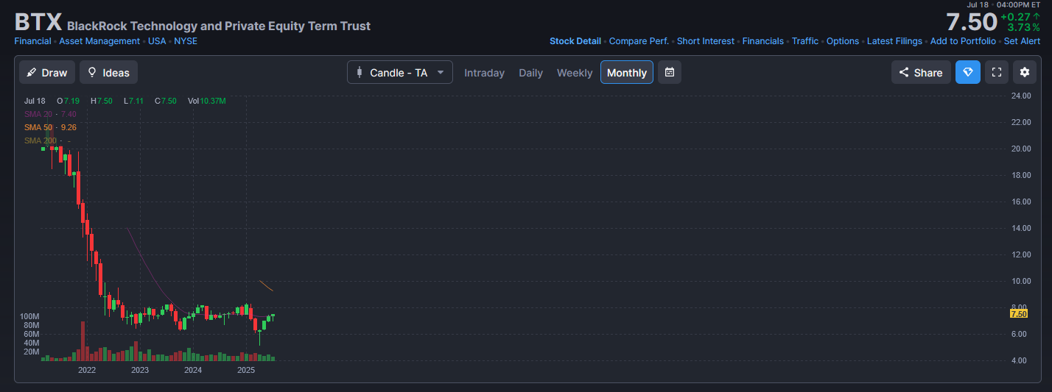
Task: Click the Vol 10.37M reading
Action: [207, 101]
